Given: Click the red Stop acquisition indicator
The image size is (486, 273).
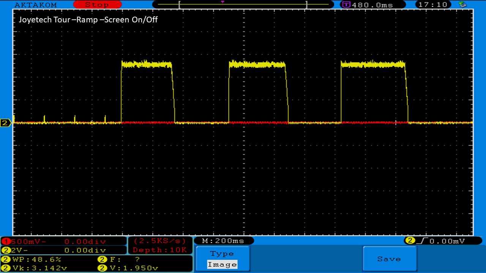Looking at the screenshot, I should pos(97,5).
